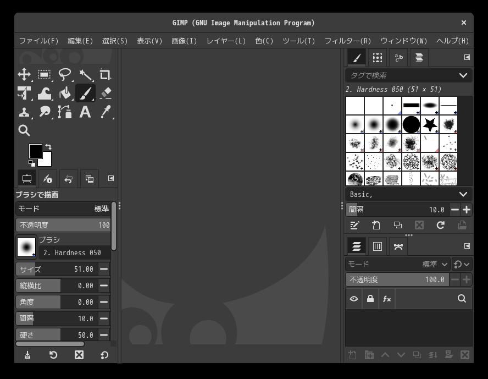The height and width of the screenshot is (379, 488).
Task: Duplicate the selected brush
Action: [397, 225]
